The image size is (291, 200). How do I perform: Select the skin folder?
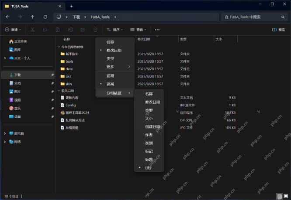[x=69, y=84]
